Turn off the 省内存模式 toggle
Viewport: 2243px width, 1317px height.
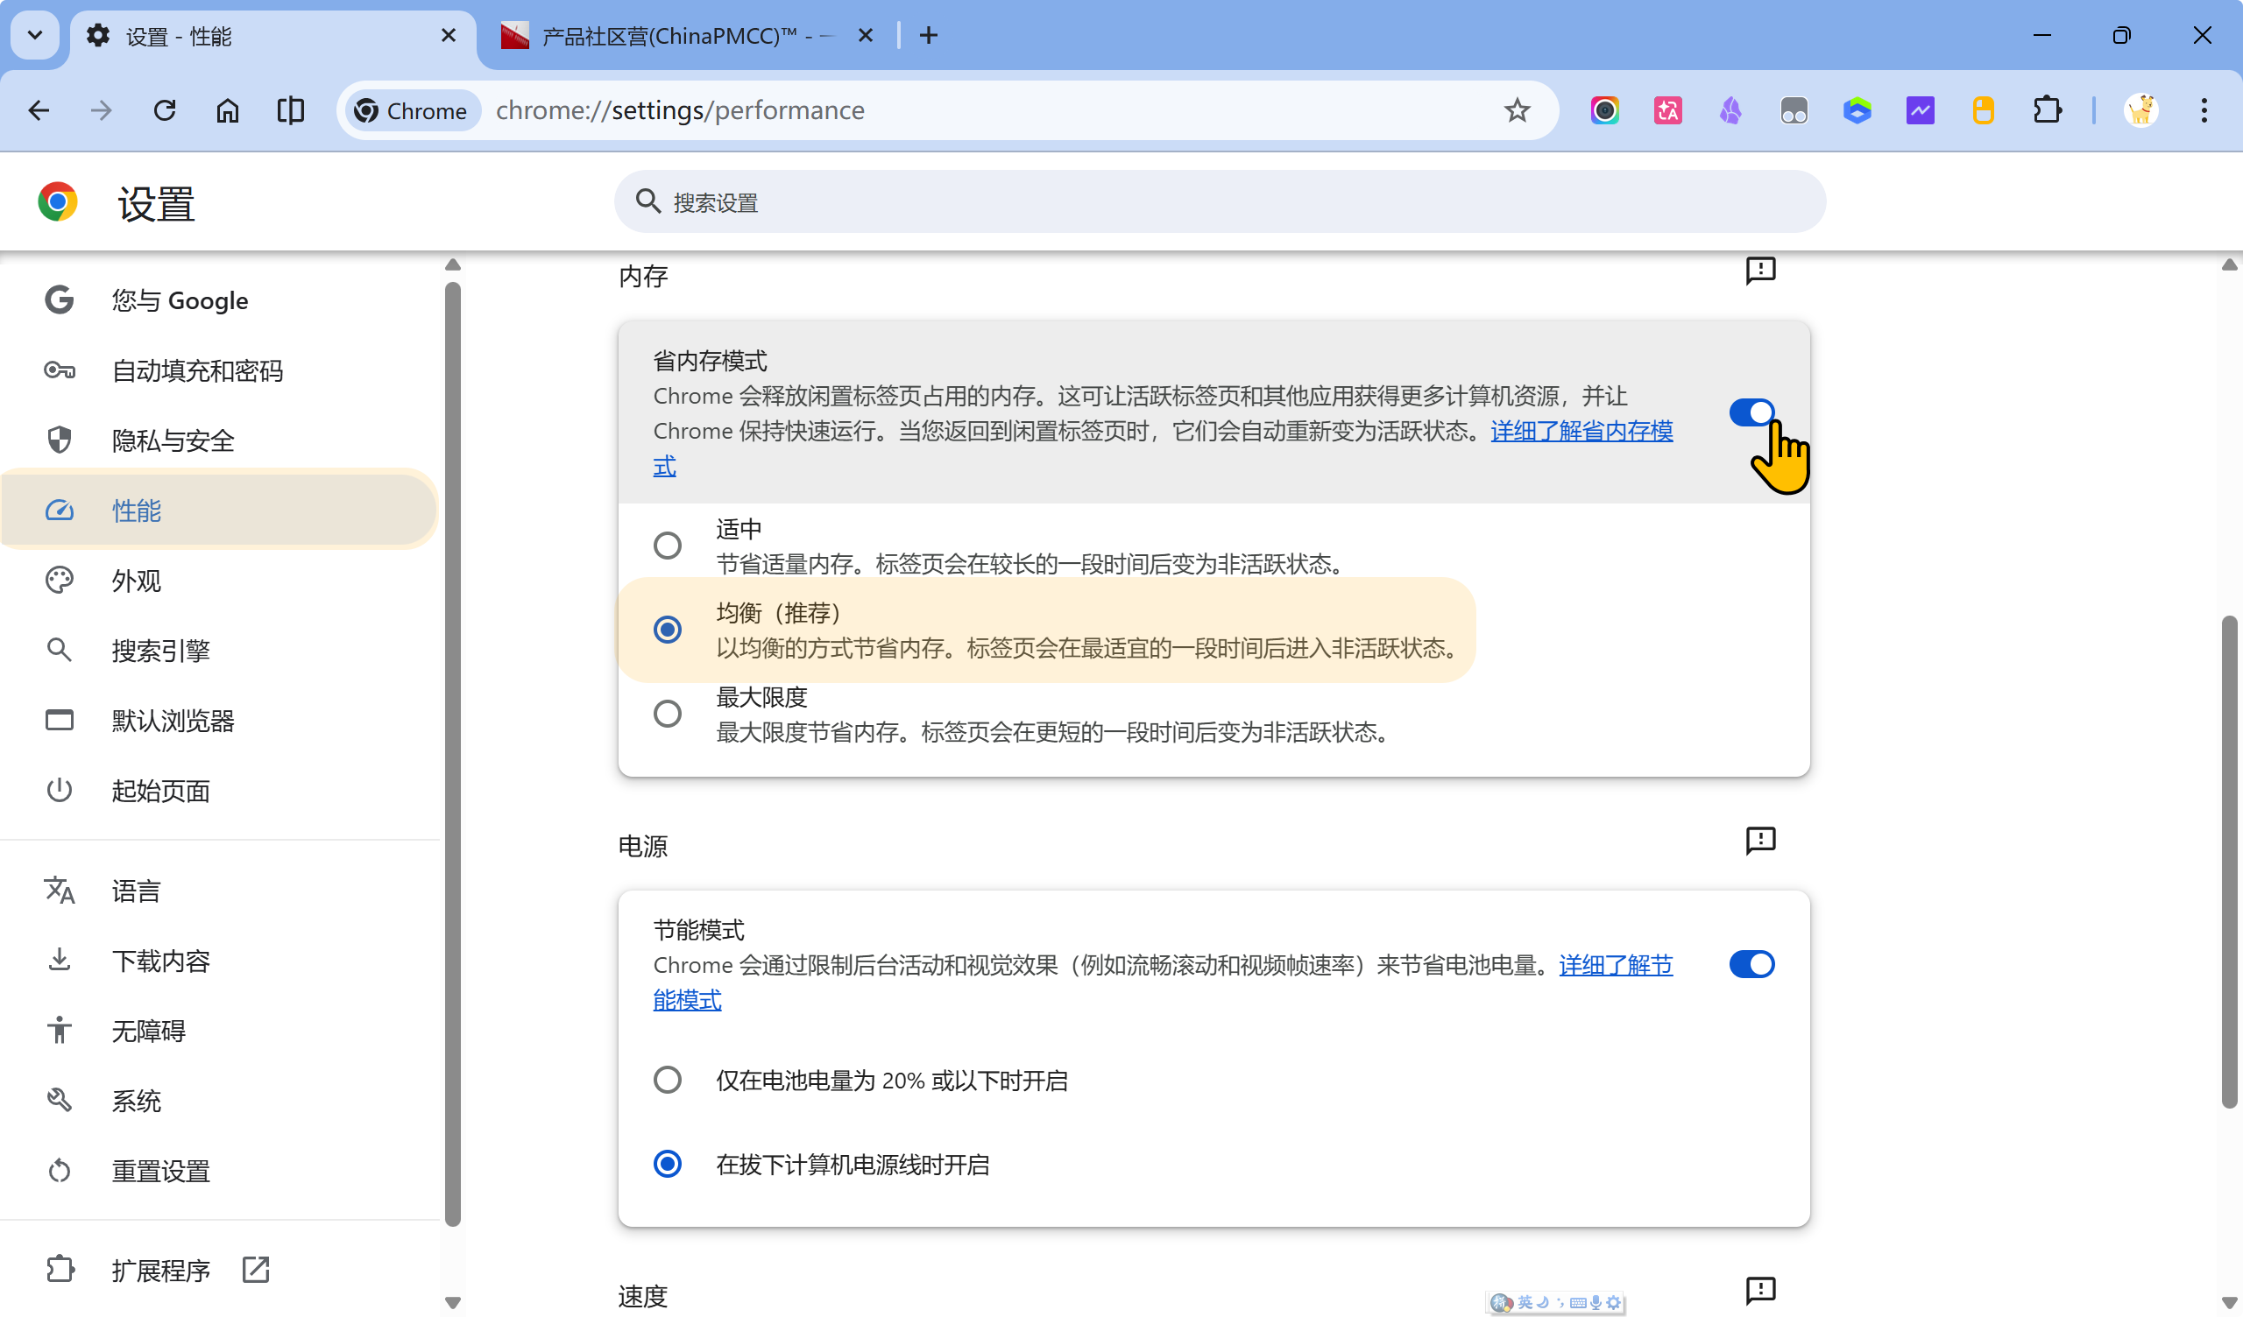tap(1751, 413)
